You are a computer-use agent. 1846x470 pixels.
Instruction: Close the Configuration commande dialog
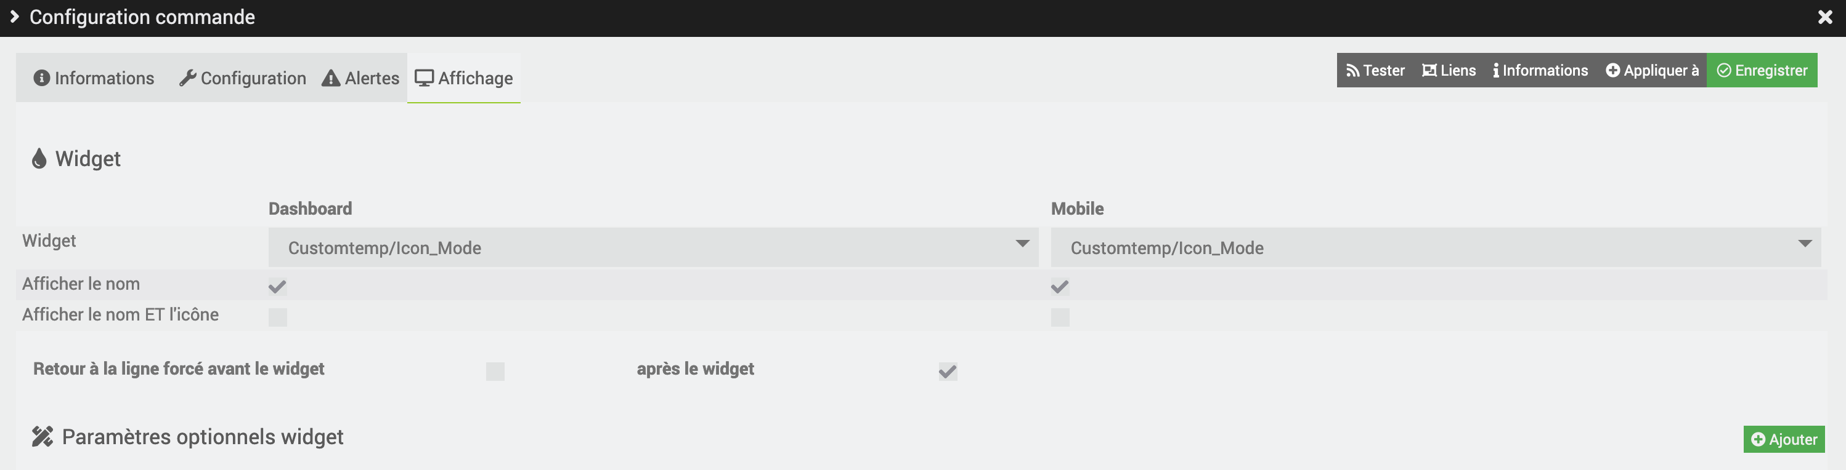click(x=1824, y=17)
